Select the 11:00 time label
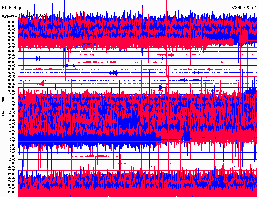 pos(12,102)
